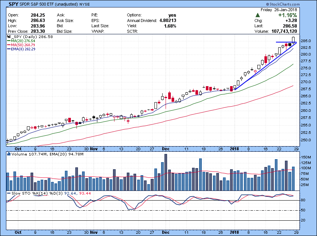Click the last white candlestick above 285
Viewport: 317px width, 236px height.
tap(294, 40)
